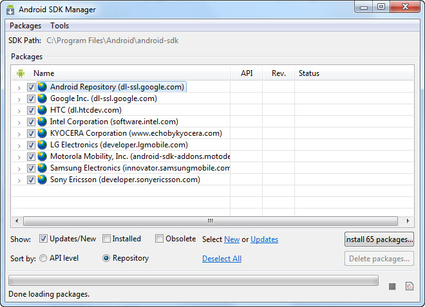Click the globe icon beside Google Inc.
Image resolution: width=425 pixels, height=307 pixels.
42,98
